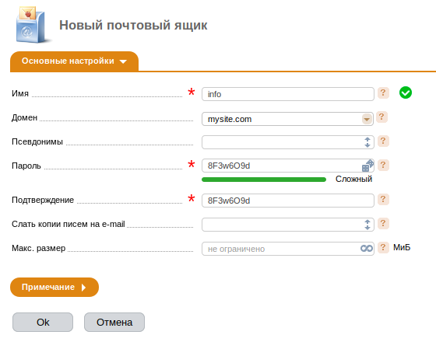Click the Ok button

43,323
